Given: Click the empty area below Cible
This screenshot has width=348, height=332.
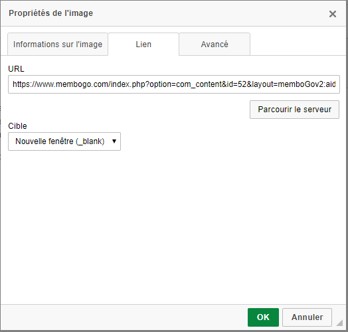Looking at the screenshot, I should [x=174, y=226].
